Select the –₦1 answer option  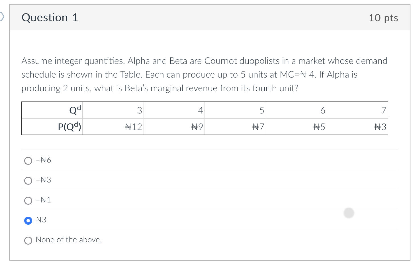28,200
